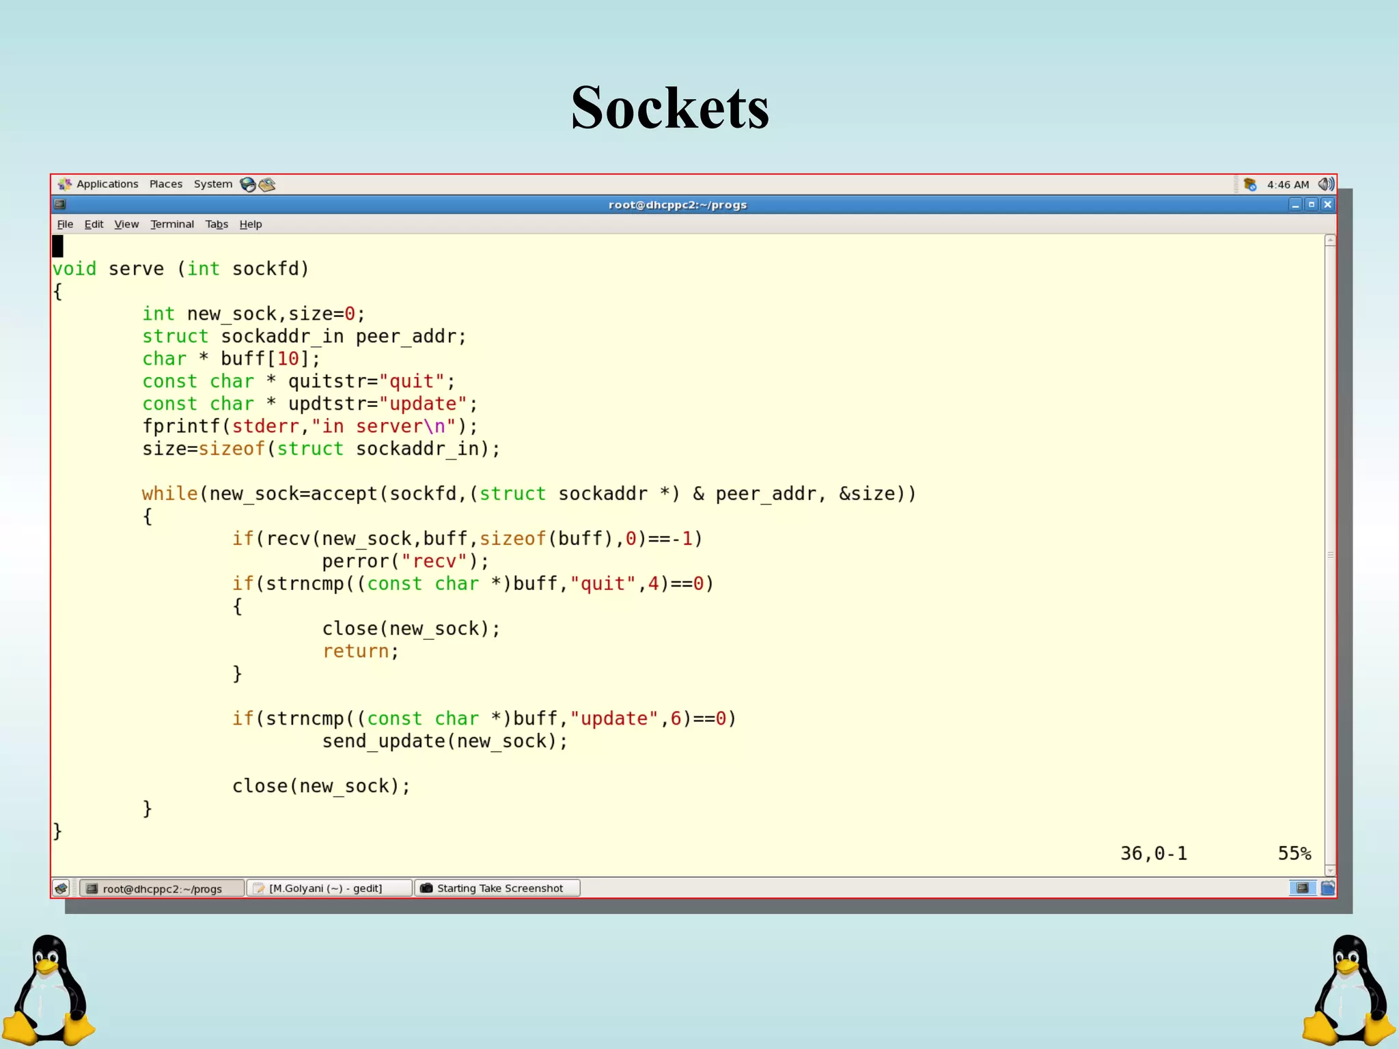This screenshot has width=1399, height=1049.
Task: Click the if(recv(new_sock,buff,...) line
Action: (x=467, y=539)
